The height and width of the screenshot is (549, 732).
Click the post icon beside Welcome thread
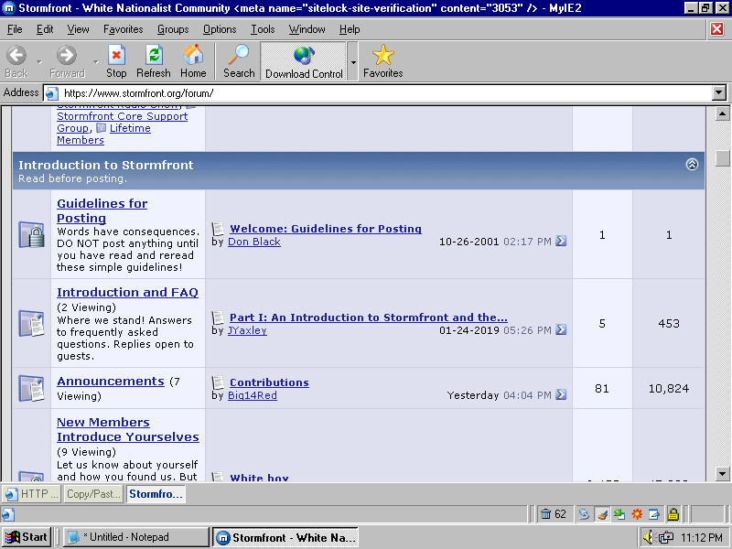coord(218,228)
